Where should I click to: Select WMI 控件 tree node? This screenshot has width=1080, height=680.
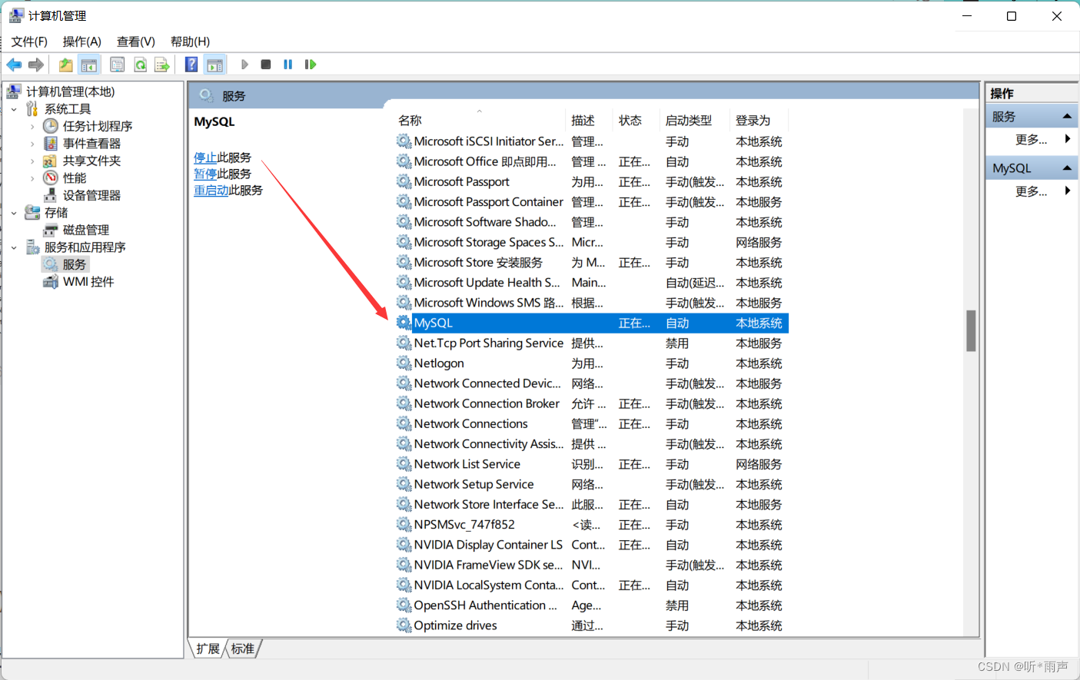click(88, 282)
